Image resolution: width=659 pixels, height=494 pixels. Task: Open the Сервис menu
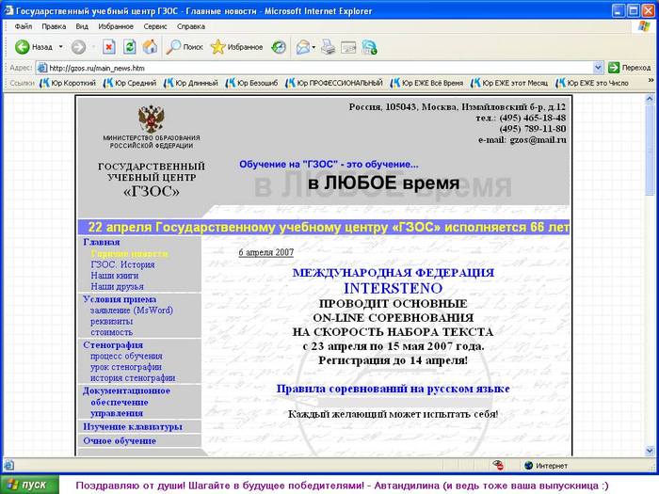tap(155, 26)
